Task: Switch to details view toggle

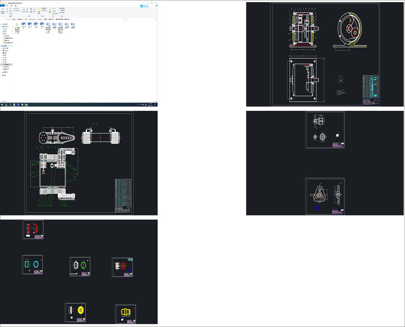Action: coord(154,101)
